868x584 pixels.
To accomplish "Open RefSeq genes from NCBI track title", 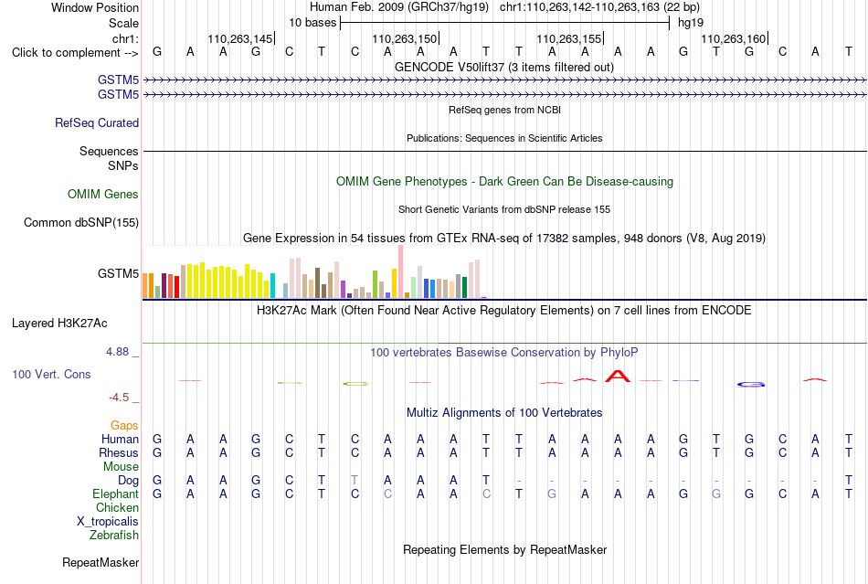I will (x=504, y=111).
